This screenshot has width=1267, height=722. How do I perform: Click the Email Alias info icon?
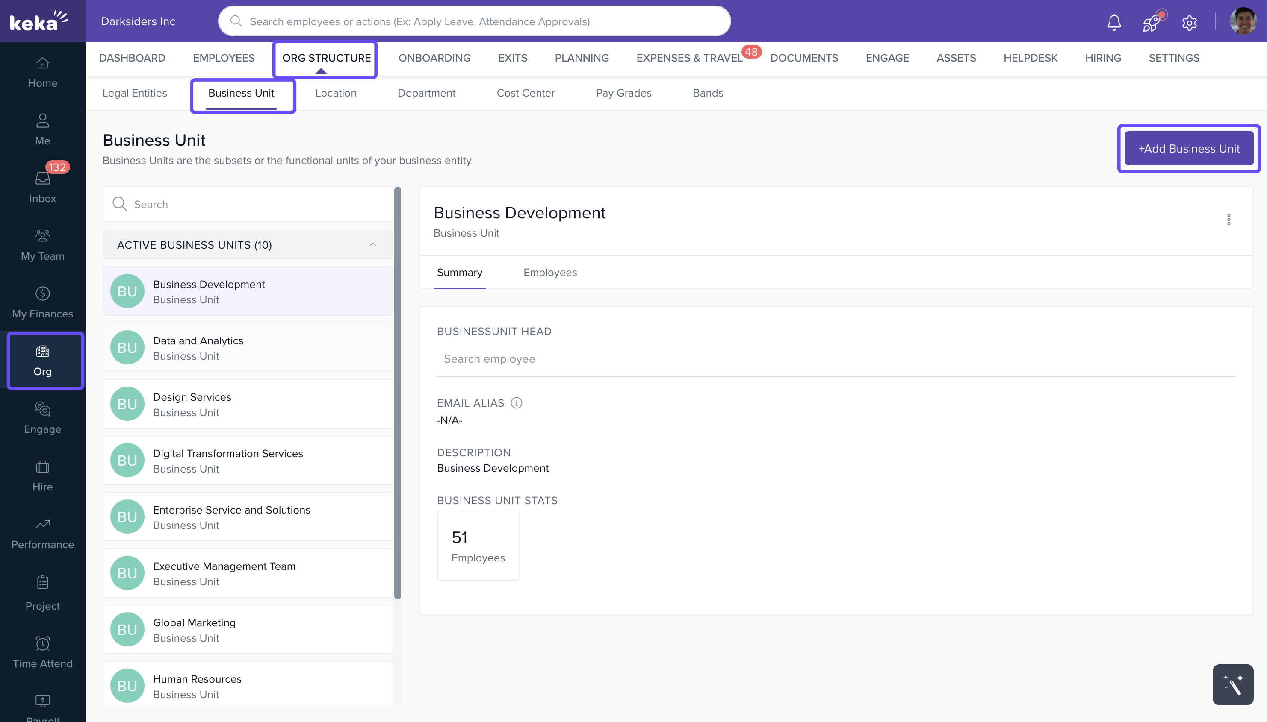click(516, 403)
